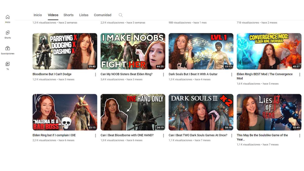304x171 pixels.
Task: Open title Dark Souls But I Beat It With A Guitar
Action: pyautogui.click(x=193, y=74)
